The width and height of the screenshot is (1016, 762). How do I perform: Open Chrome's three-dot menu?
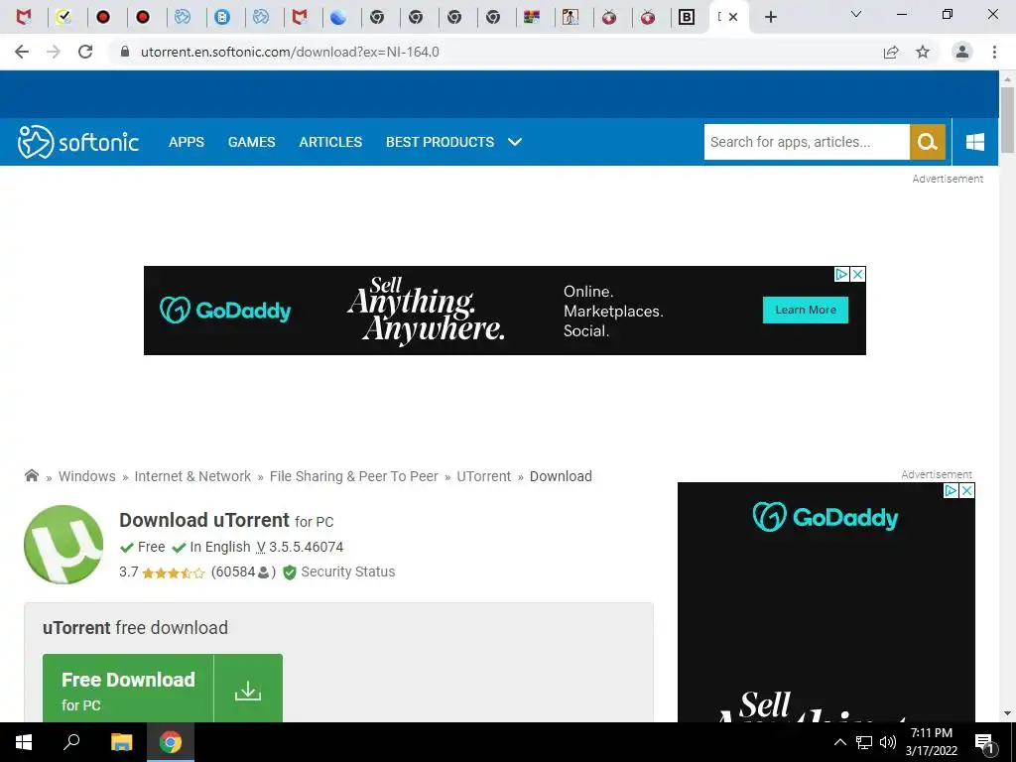(x=994, y=52)
